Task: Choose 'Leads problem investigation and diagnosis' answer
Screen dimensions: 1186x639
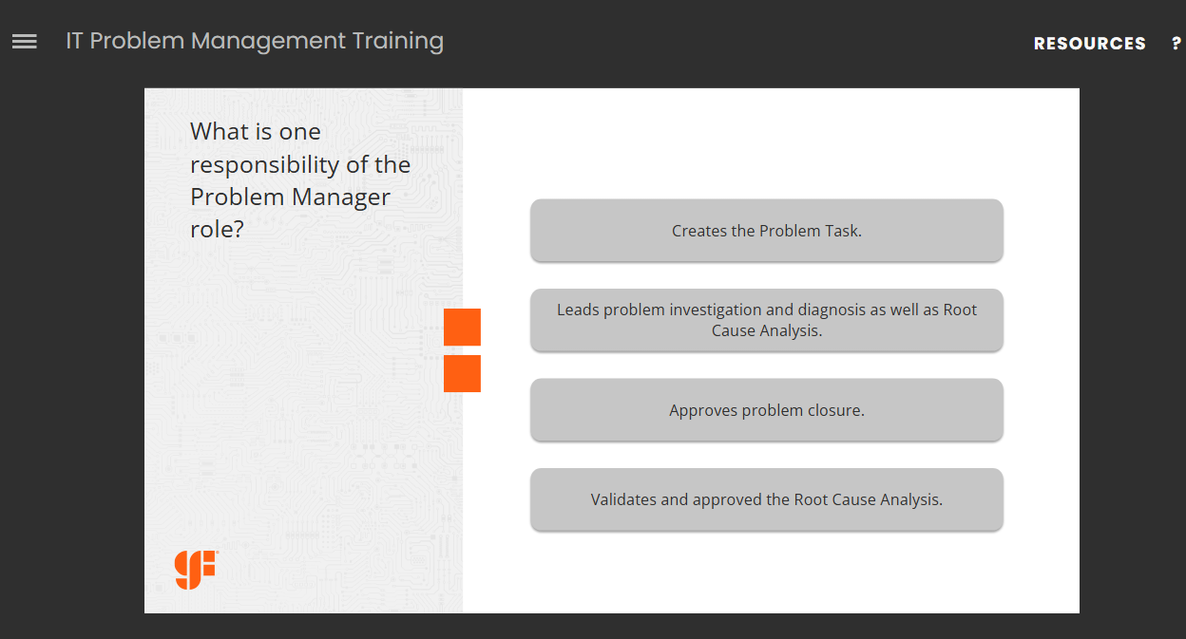Action: click(766, 320)
